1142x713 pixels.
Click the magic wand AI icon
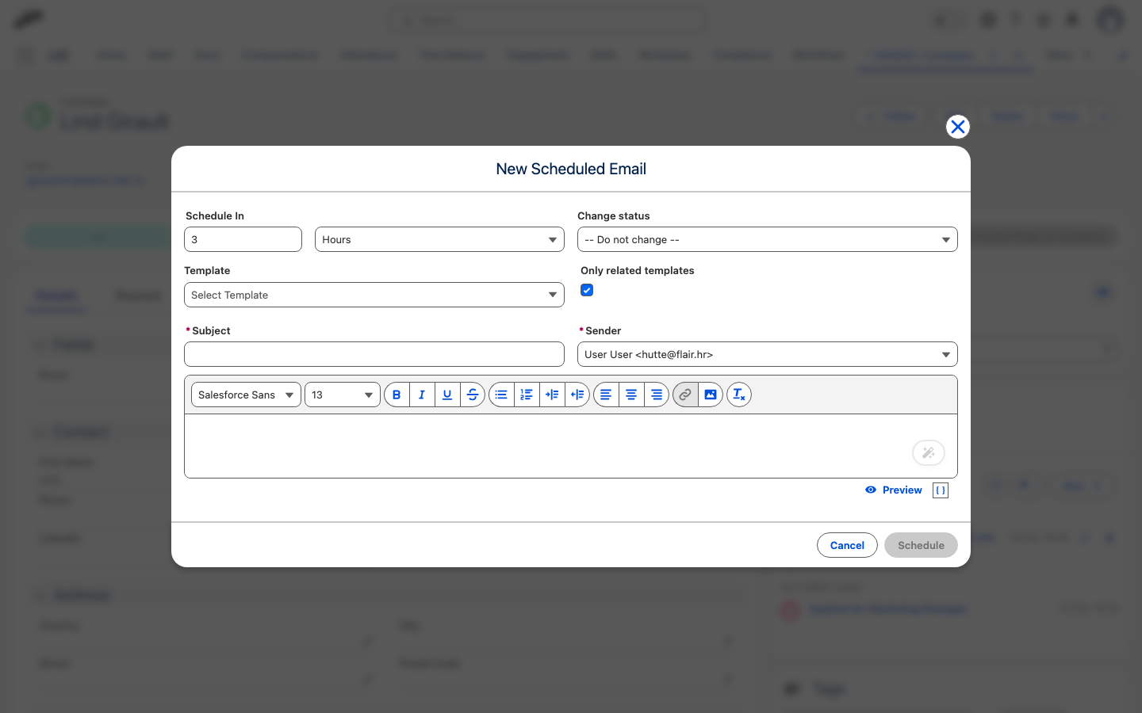point(929,453)
